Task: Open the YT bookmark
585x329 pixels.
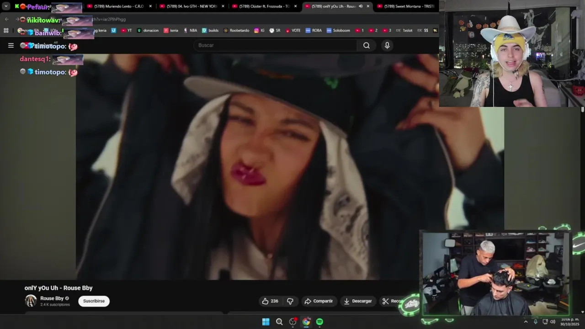Action: point(127,31)
